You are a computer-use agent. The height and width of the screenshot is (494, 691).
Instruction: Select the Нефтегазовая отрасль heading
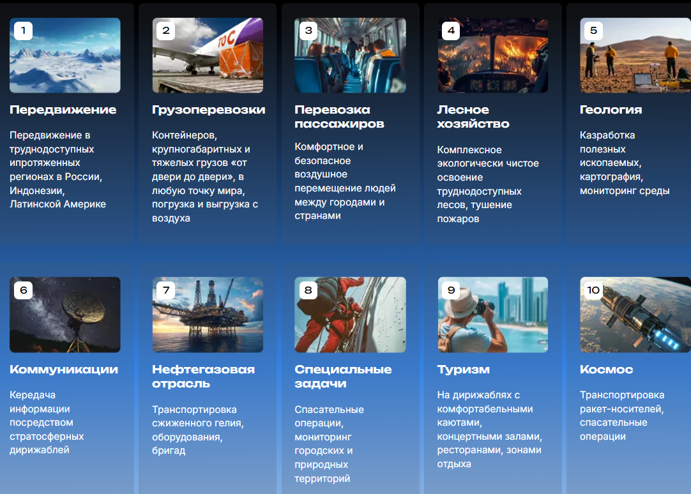[203, 377]
